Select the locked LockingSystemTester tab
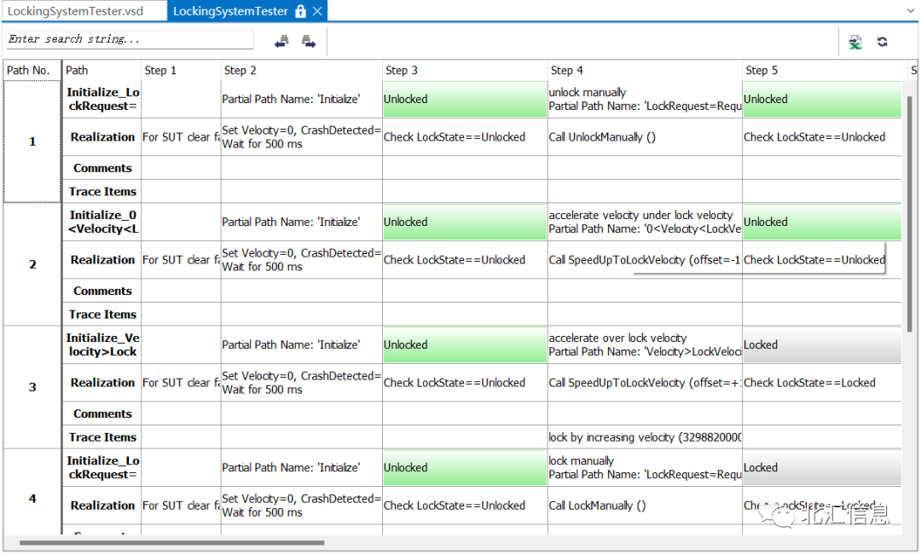Screen dimensions: 921x555 pos(229,12)
